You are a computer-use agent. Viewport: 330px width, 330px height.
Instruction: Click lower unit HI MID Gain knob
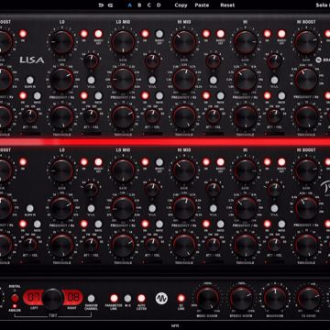click(x=184, y=170)
